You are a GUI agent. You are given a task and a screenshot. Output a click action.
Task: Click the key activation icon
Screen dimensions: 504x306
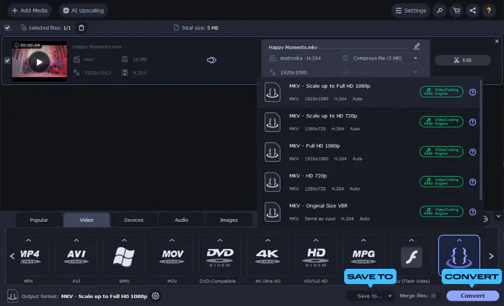tap(440, 11)
